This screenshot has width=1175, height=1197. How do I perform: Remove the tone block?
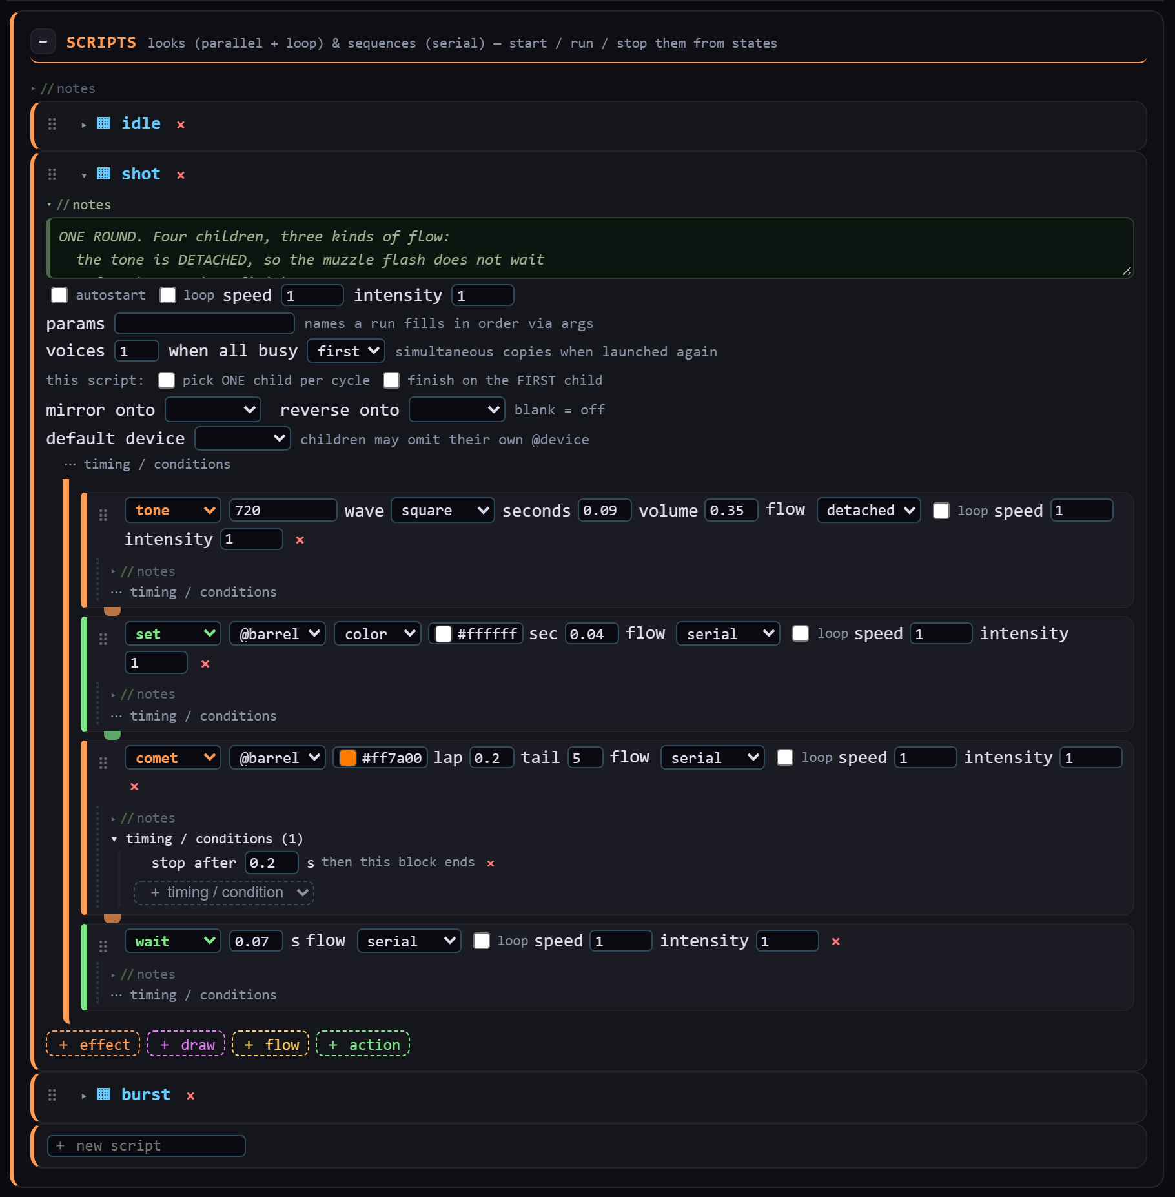click(x=300, y=540)
